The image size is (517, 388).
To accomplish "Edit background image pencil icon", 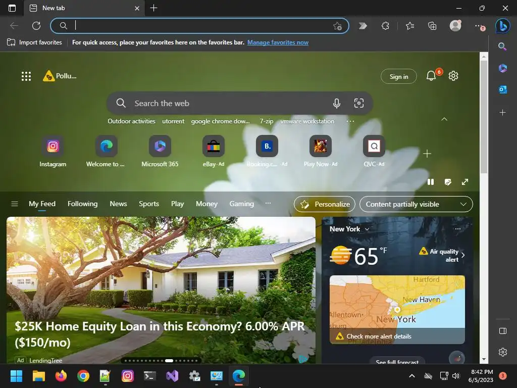I will pyautogui.click(x=448, y=182).
